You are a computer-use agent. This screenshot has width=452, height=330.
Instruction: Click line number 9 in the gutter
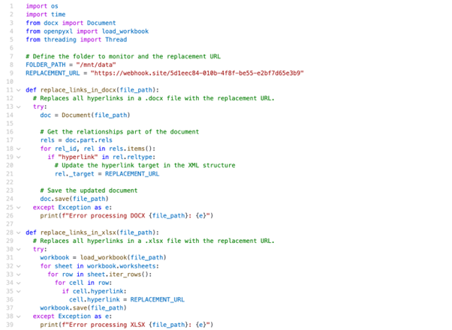point(10,73)
